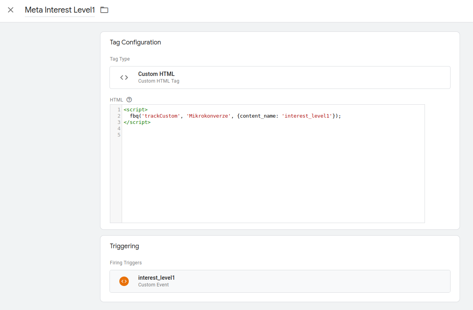
Task: Click the 'trackCustom' string in the code
Action: click(x=161, y=116)
